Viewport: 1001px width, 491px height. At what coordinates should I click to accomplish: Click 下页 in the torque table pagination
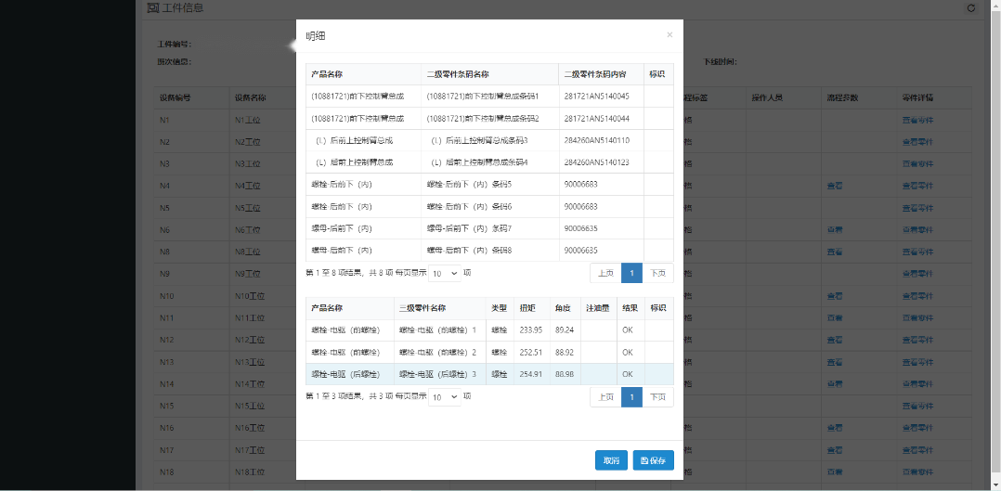(x=657, y=396)
